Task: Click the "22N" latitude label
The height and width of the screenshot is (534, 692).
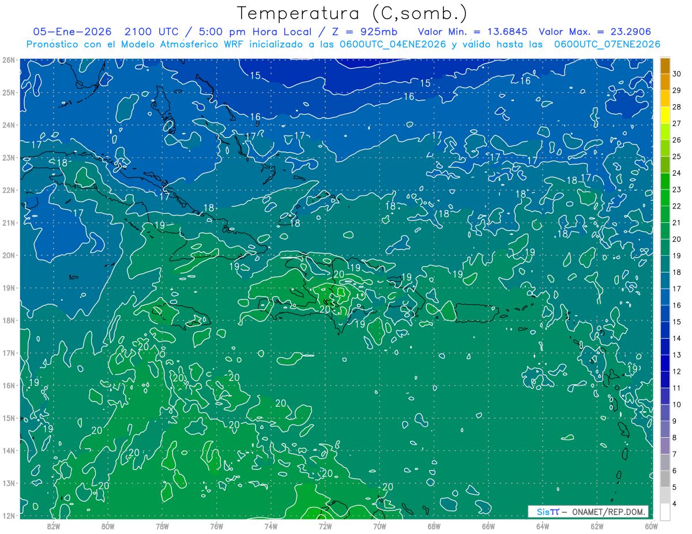Action: tap(9, 190)
